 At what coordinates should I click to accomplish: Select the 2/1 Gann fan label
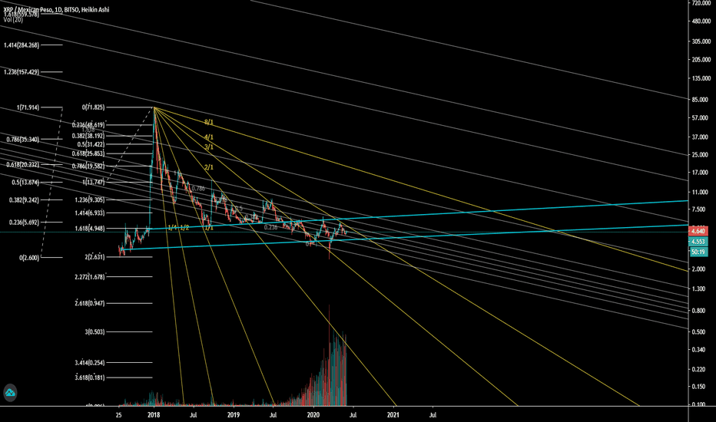[209, 168]
